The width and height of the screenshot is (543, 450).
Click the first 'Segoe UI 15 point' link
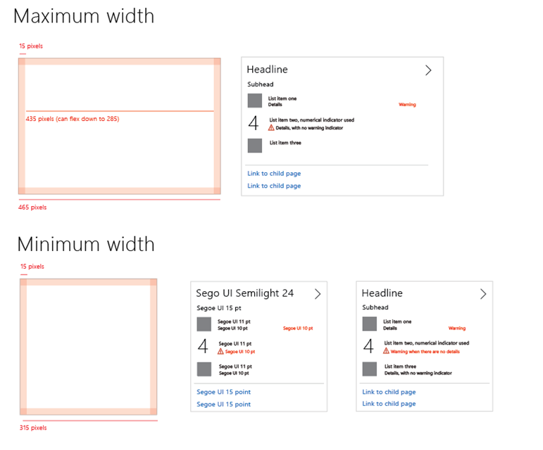tap(223, 392)
